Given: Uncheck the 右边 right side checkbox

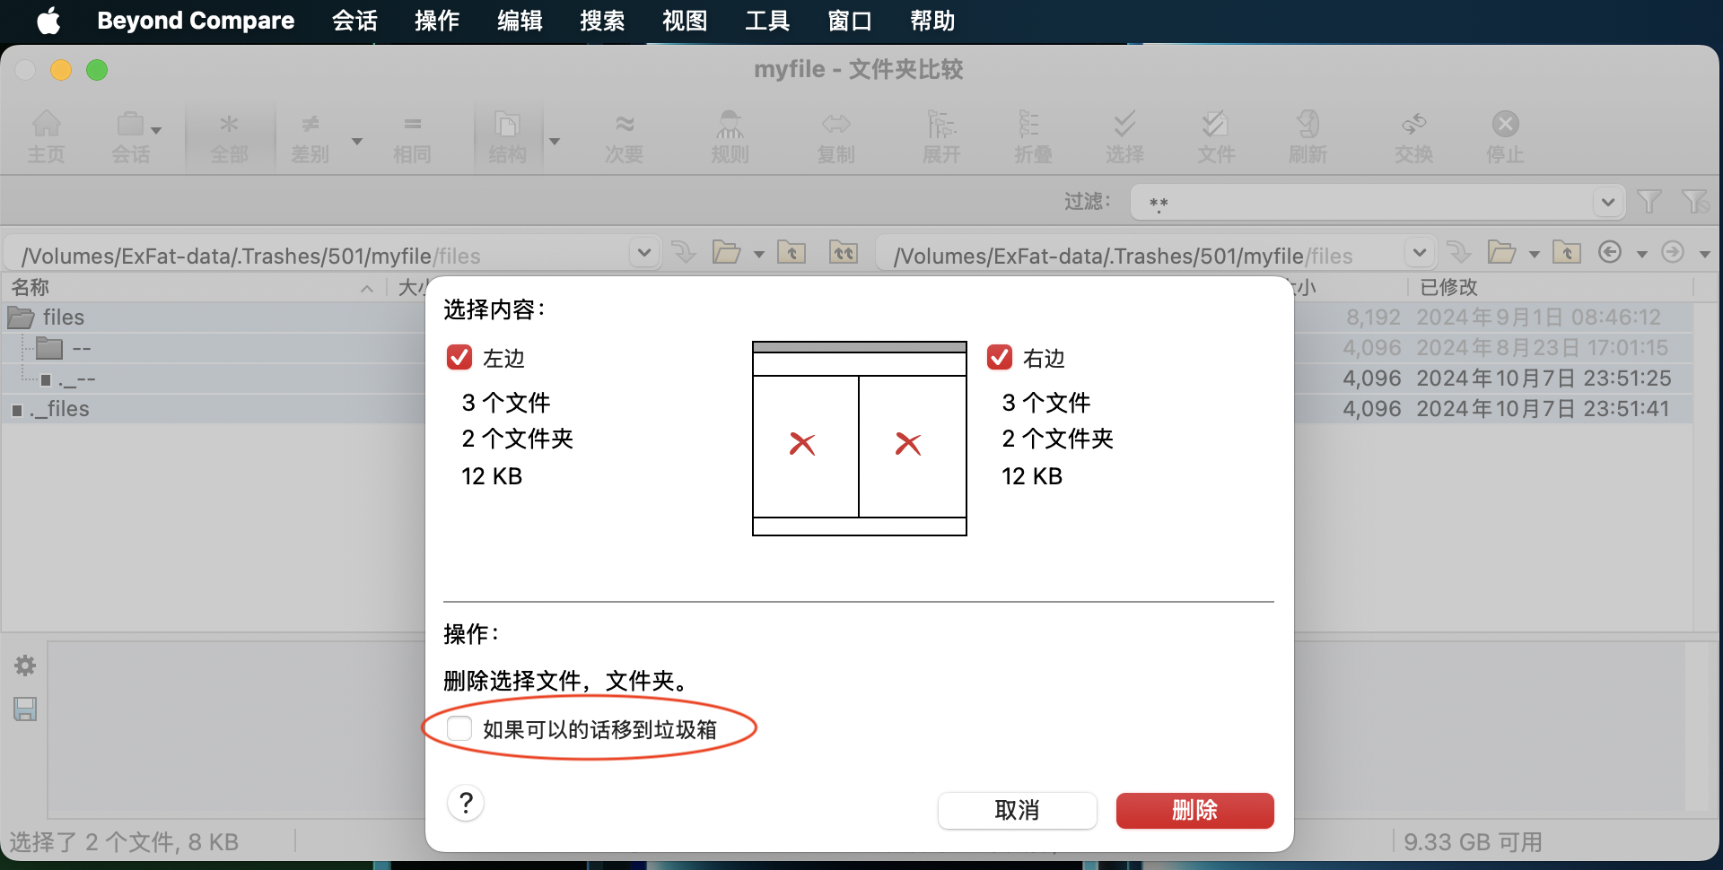Looking at the screenshot, I should coord(1000,357).
